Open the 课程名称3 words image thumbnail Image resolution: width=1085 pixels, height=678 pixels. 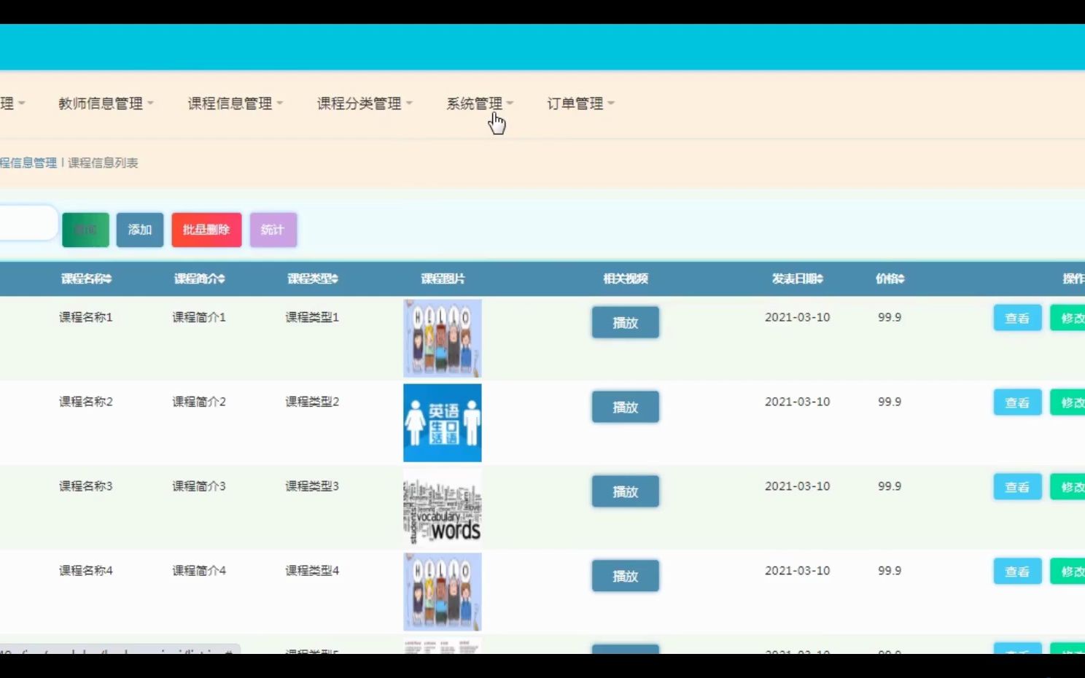(x=443, y=507)
